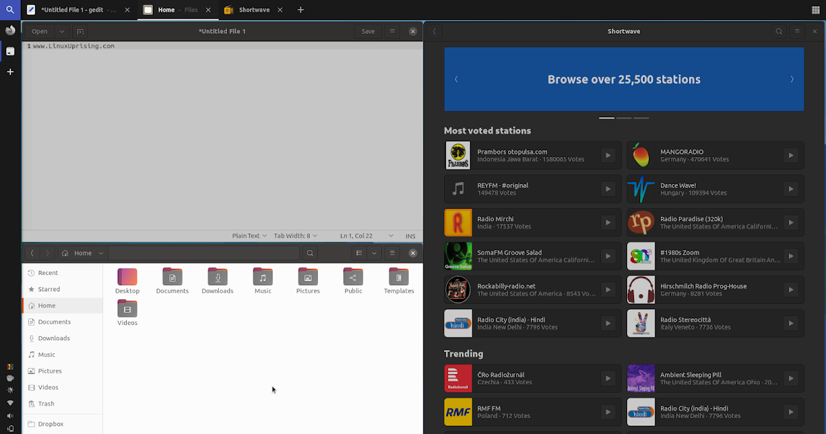Open the Files hamburger menu
This screenshot has width=826, height=434.
(392, 253)
